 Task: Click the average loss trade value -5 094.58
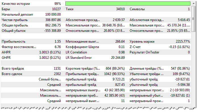click(x=183, y=85)
